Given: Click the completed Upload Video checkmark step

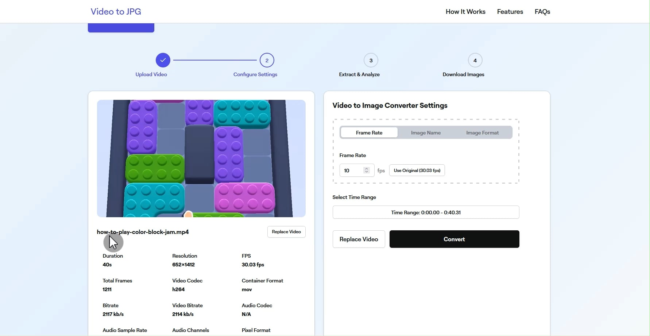Looking at the screenshot, I should (x=163, y=60).
